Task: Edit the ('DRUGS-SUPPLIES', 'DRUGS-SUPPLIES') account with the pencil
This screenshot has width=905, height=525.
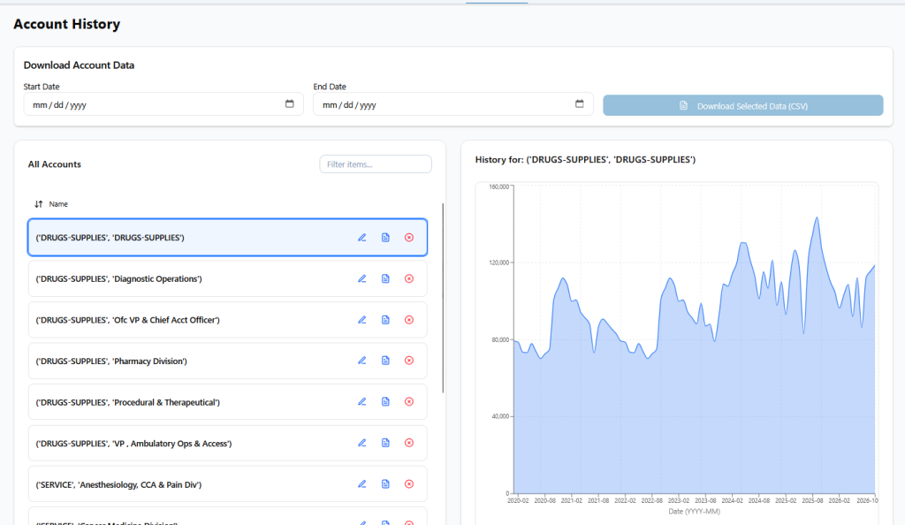Action: coord(361,238)
